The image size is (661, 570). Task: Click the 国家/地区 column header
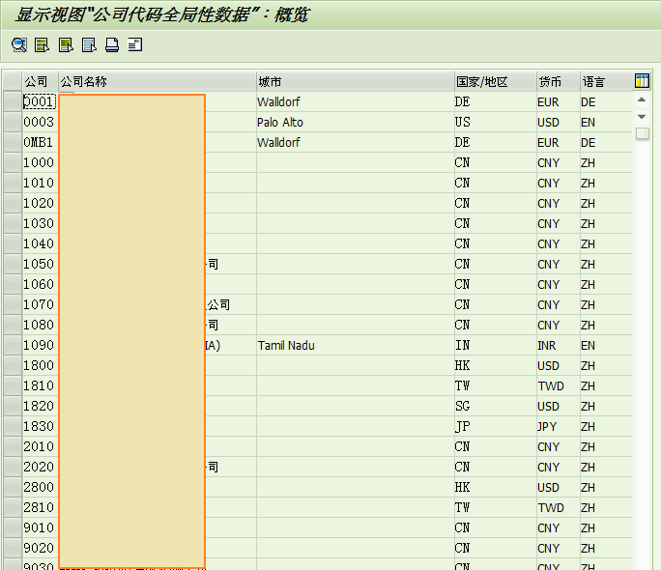coord(496,81)
